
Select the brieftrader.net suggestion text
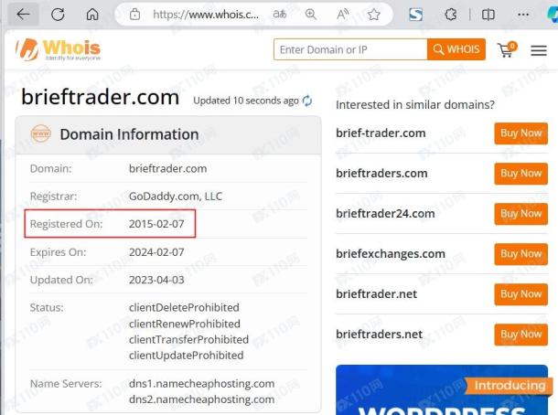(377, 293)
